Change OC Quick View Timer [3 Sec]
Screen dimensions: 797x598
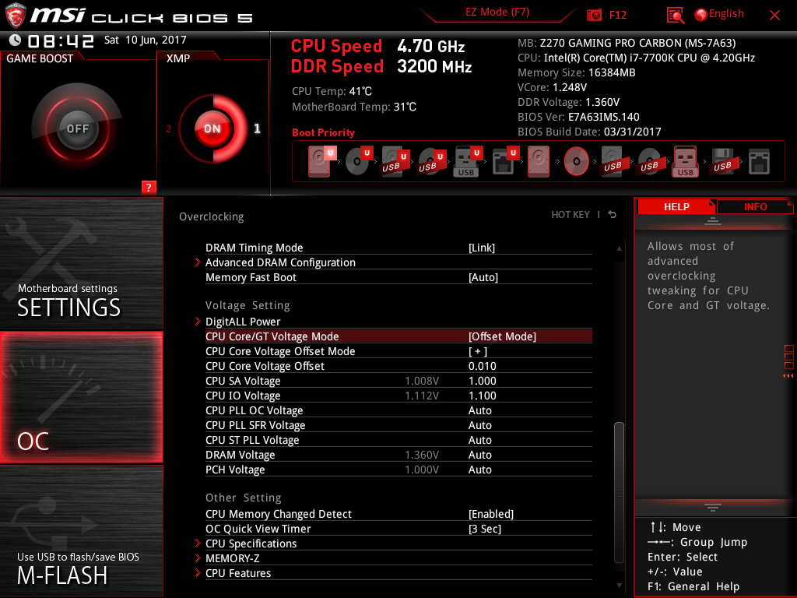click(398, 529)
